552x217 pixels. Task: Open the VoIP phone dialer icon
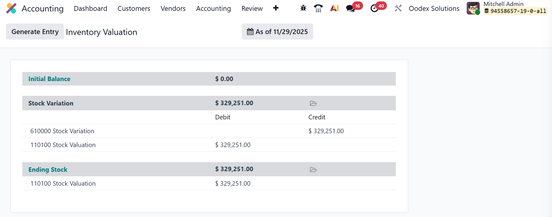pos(318,8)
